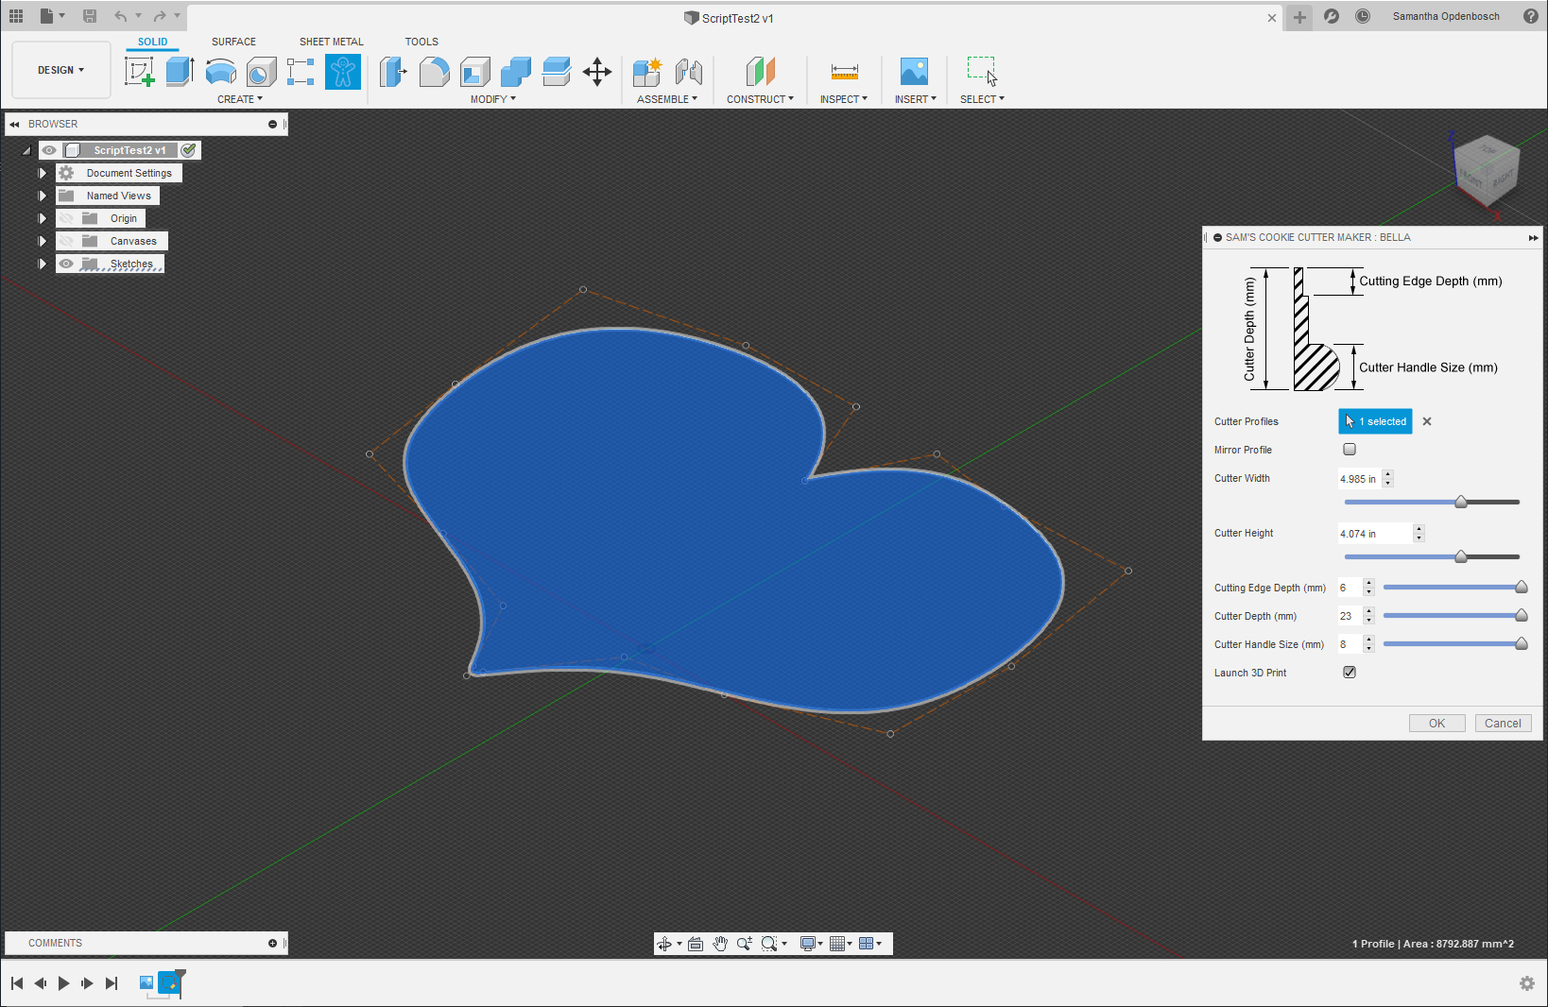Image resolution: width=1548 pixels, height=1007 pixels.
Task: Launch the cookie cutter maker add-in icon
Action: pyautogui.click(x=342, y=72)
